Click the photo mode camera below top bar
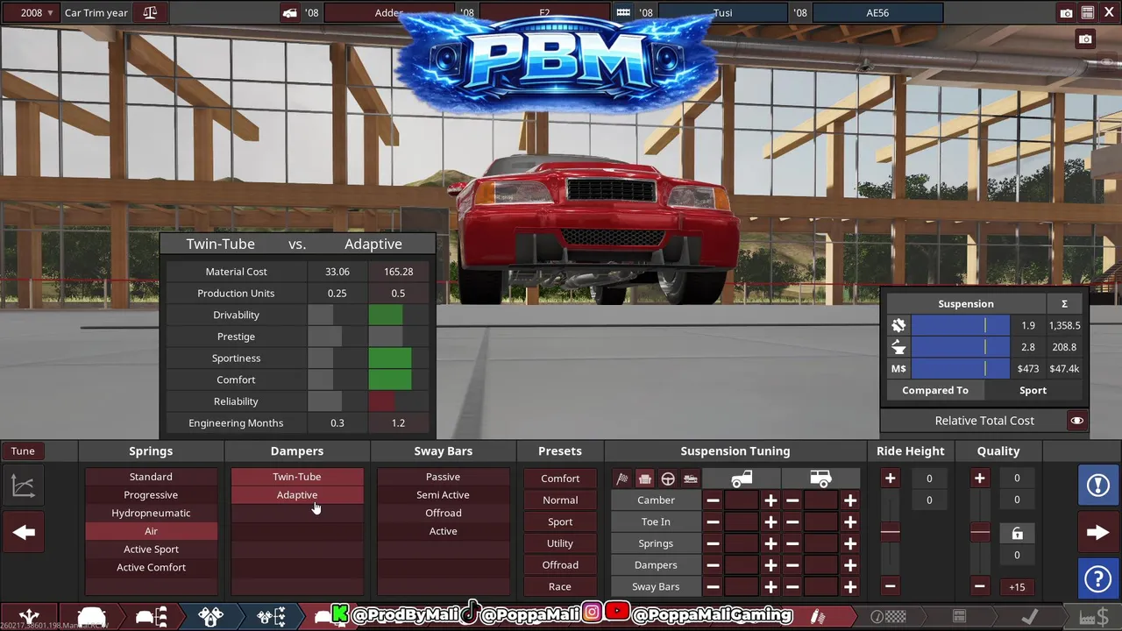The height and width of the screenshot is (631, 1122). click(x=1085, y=39)
